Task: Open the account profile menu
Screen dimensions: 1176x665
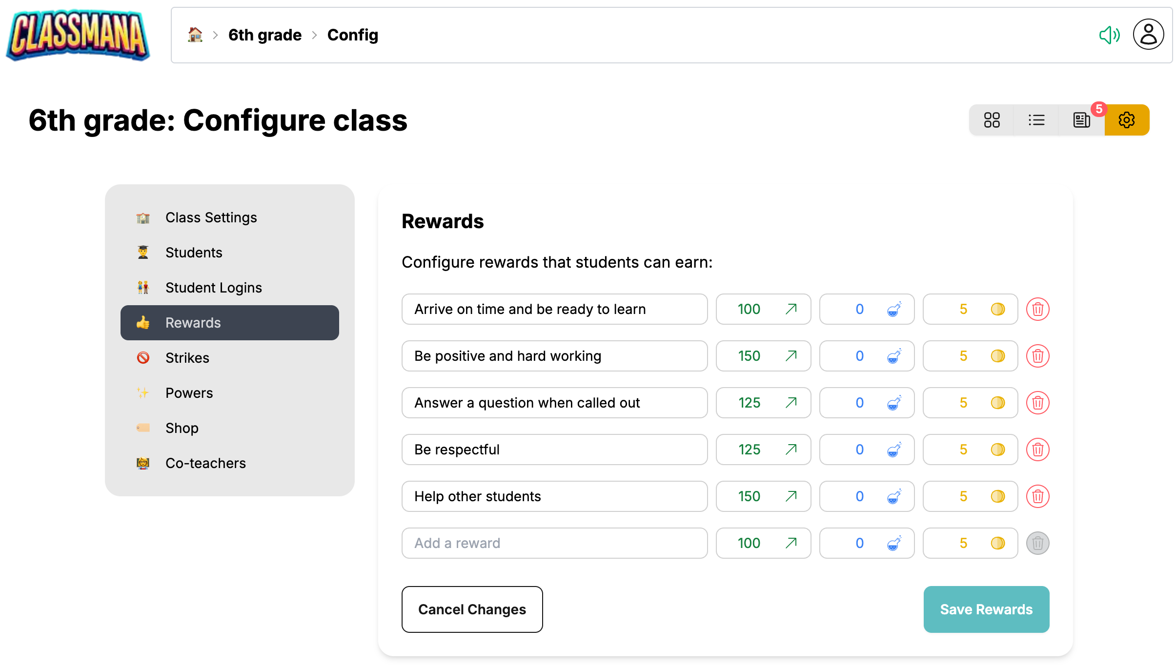Action: pyautogui.click(x=1148, y=34)
